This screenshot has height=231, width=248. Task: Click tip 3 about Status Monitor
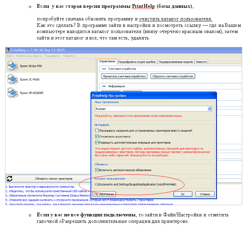[x=48, y=196]
